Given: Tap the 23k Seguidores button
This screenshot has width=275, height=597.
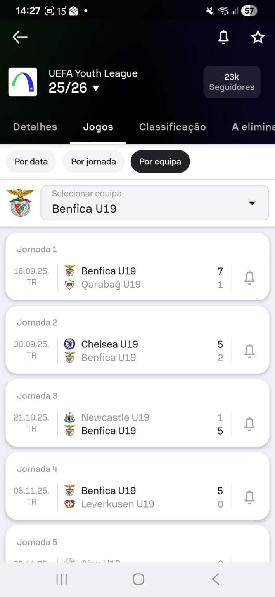Looking at the screenshot, I should [232, 82].
